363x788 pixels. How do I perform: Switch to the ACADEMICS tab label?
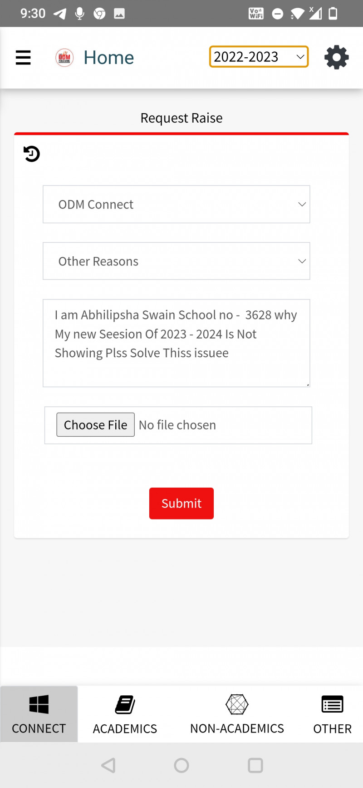[125, 729]
